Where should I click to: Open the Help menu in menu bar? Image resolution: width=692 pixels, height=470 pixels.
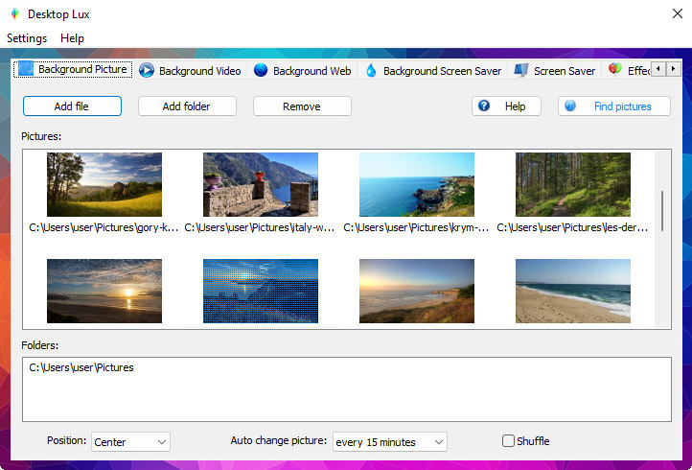click(x=73, y=38)
